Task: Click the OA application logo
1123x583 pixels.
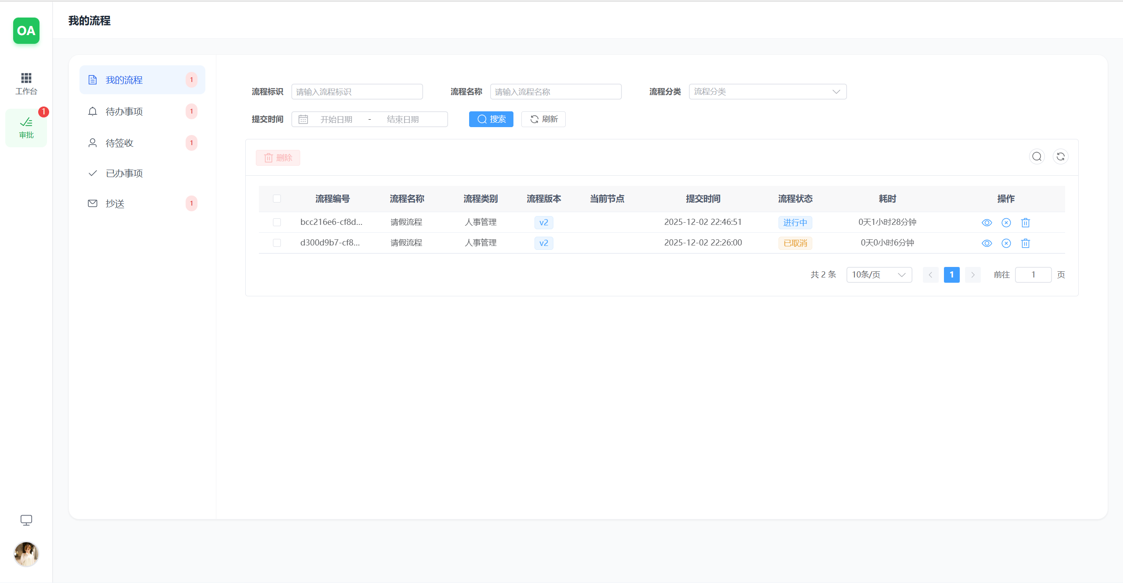Action: click(x=26, y=31)
